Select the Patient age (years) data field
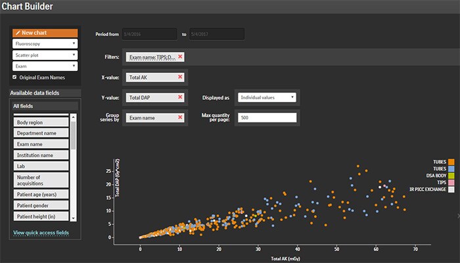Image resolution: width=460 pixels, height=263 pixels. click(x=41, y=195)
